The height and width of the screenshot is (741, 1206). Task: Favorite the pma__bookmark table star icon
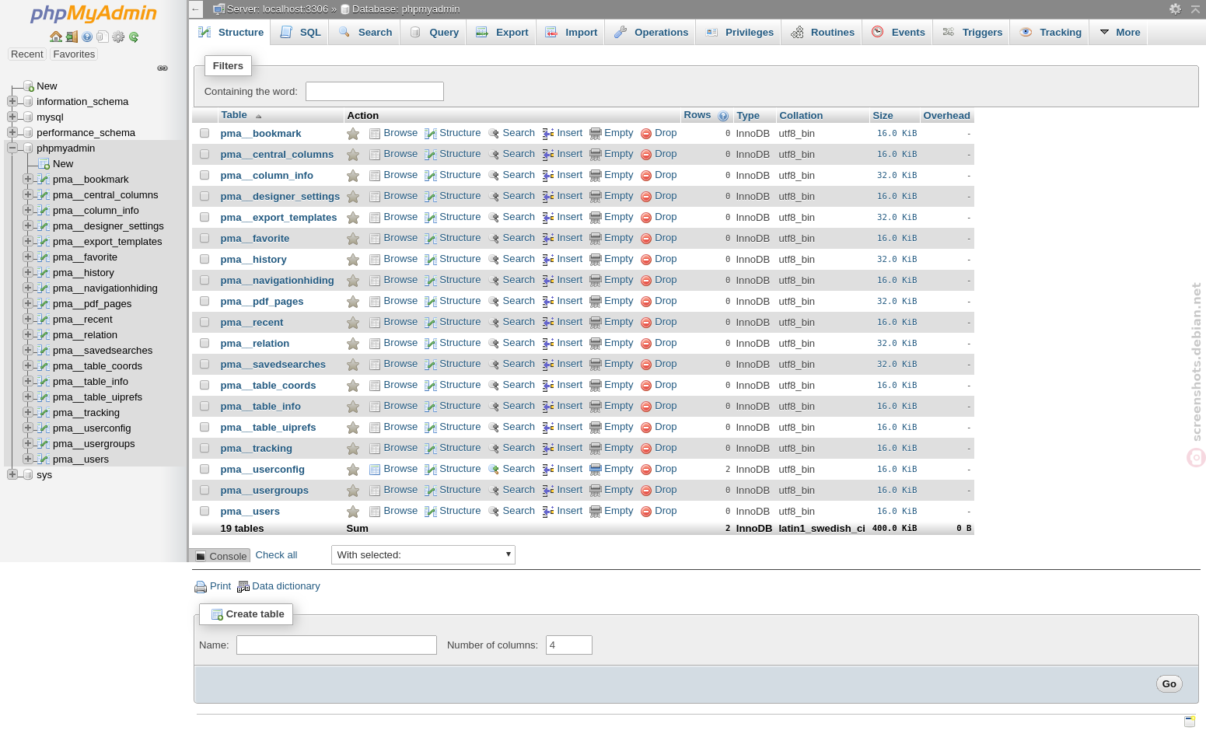(353, 134)
